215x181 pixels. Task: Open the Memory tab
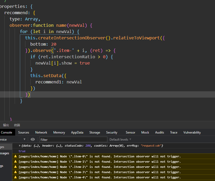(x=59, y=132)
